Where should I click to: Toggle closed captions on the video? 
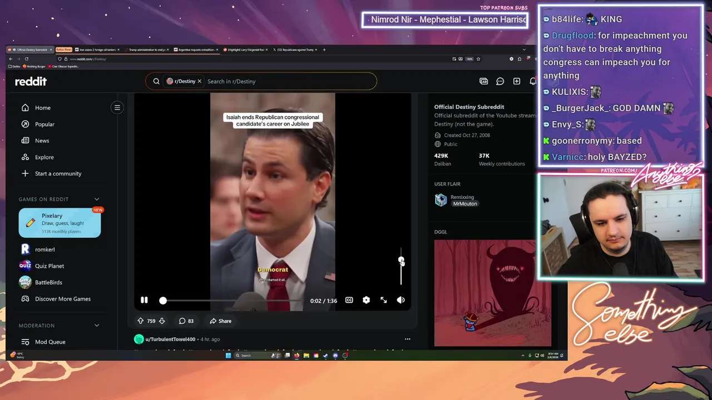(x=349, y=300)
